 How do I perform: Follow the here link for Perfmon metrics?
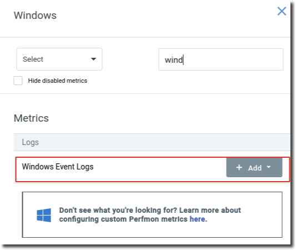197,219
